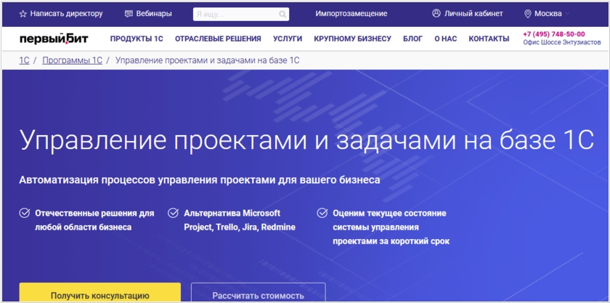Click the user profile icon near Личный кабинет
Image resolution: width=610 pixels, height=303 pixels.
pos(436,13)
